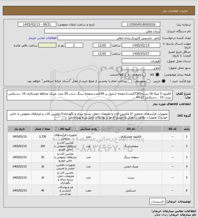Click the کد کالا column header
This screenshot has height=218, width=198.
pos(172,129)
